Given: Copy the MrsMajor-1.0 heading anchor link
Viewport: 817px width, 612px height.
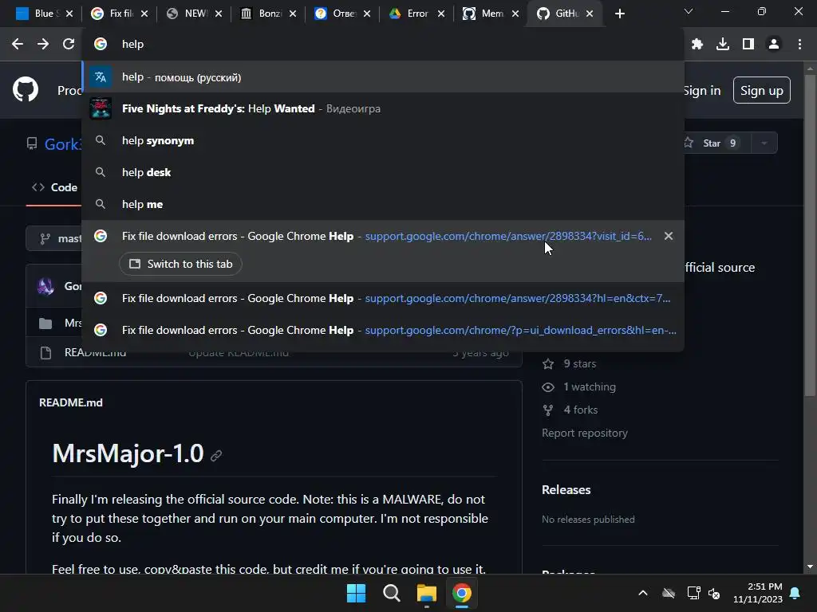Looking at the screenshot, I should click(x=216, y=456).
